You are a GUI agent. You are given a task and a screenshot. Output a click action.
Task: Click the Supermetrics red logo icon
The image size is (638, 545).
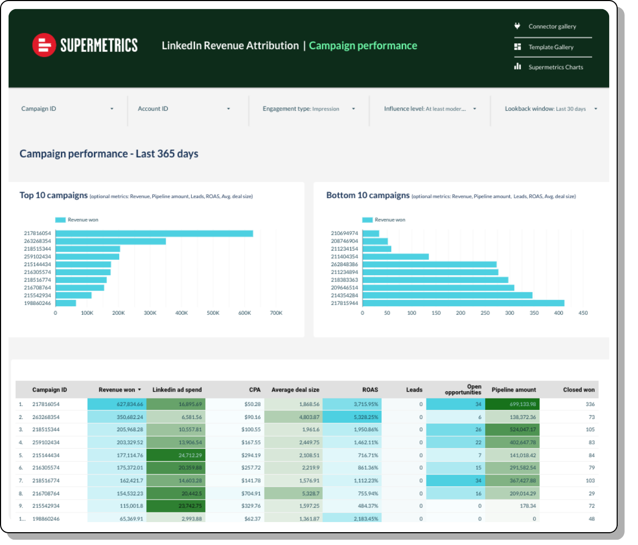pos(44,45)
